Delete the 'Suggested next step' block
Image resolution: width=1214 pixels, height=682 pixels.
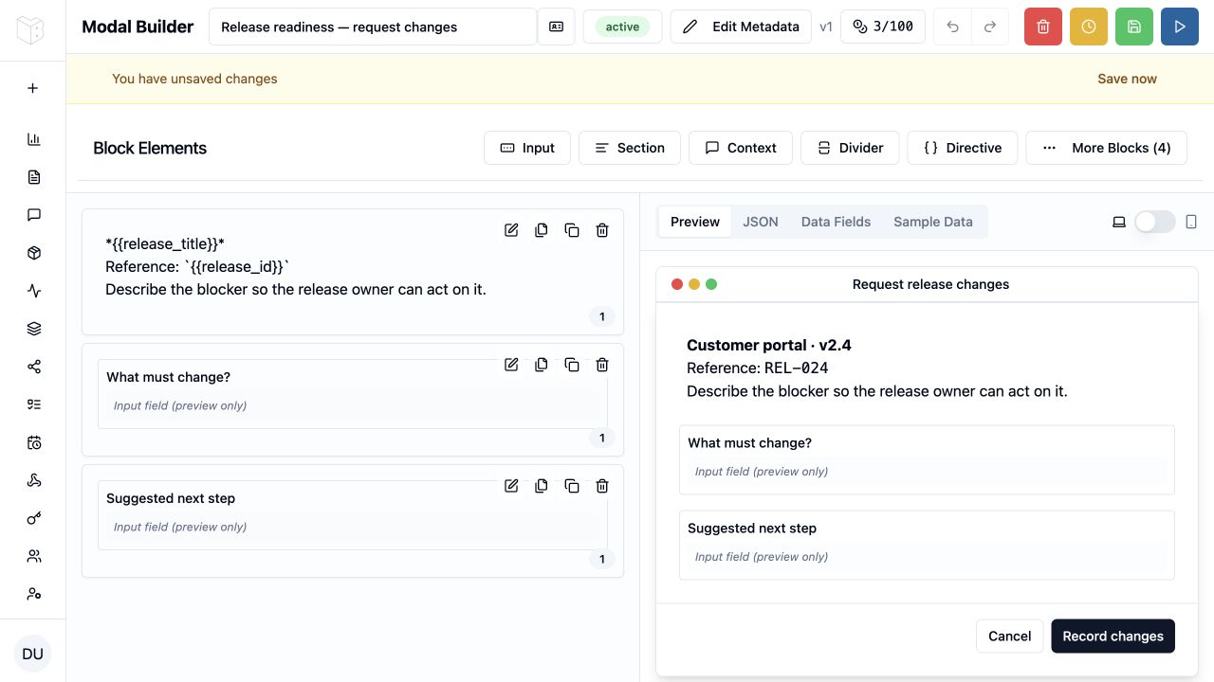tap(602, 486)
